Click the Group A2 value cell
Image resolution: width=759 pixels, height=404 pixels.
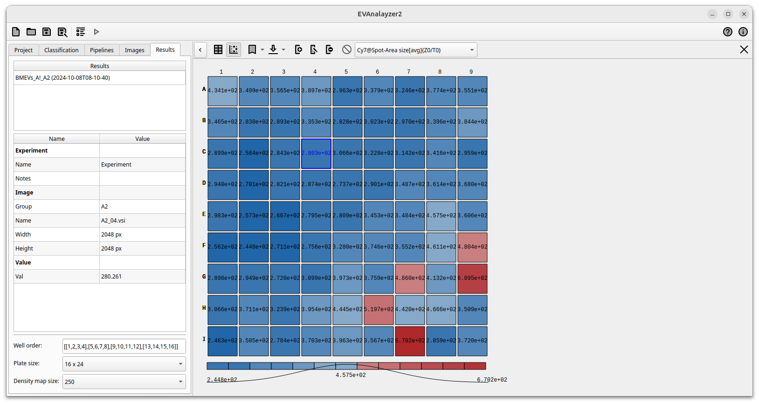(143, 206)
